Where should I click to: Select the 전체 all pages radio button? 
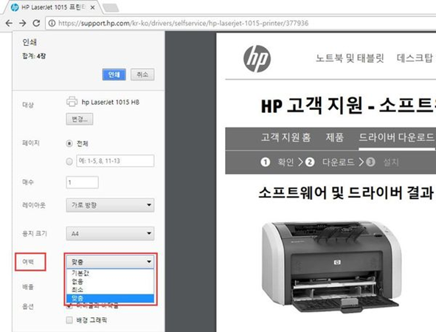pyautogui.click(x=69, y=144)
